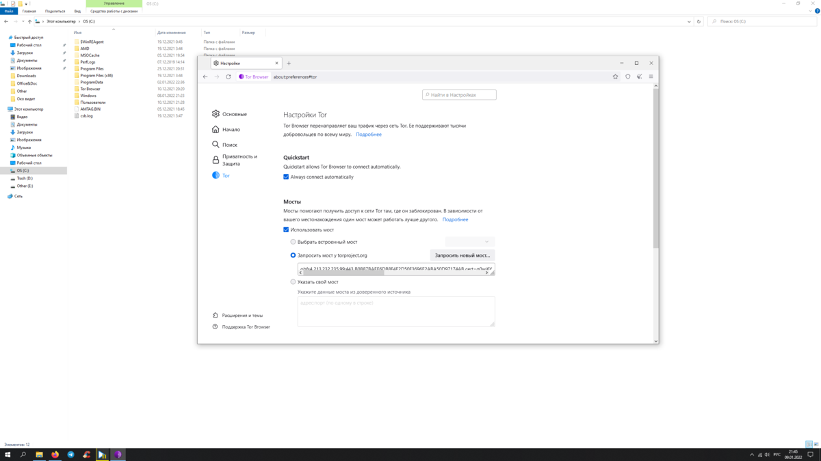Click the settings page vertical scrollbar

pyautogui.click(x=656, y=167)
